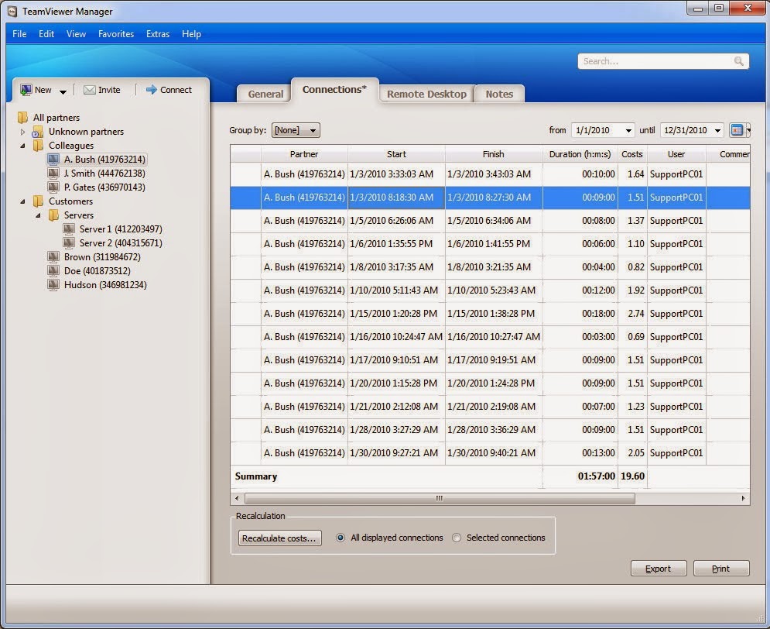770x629 pixels.
Task: Open the Edit menu
Action: [46, 34]
